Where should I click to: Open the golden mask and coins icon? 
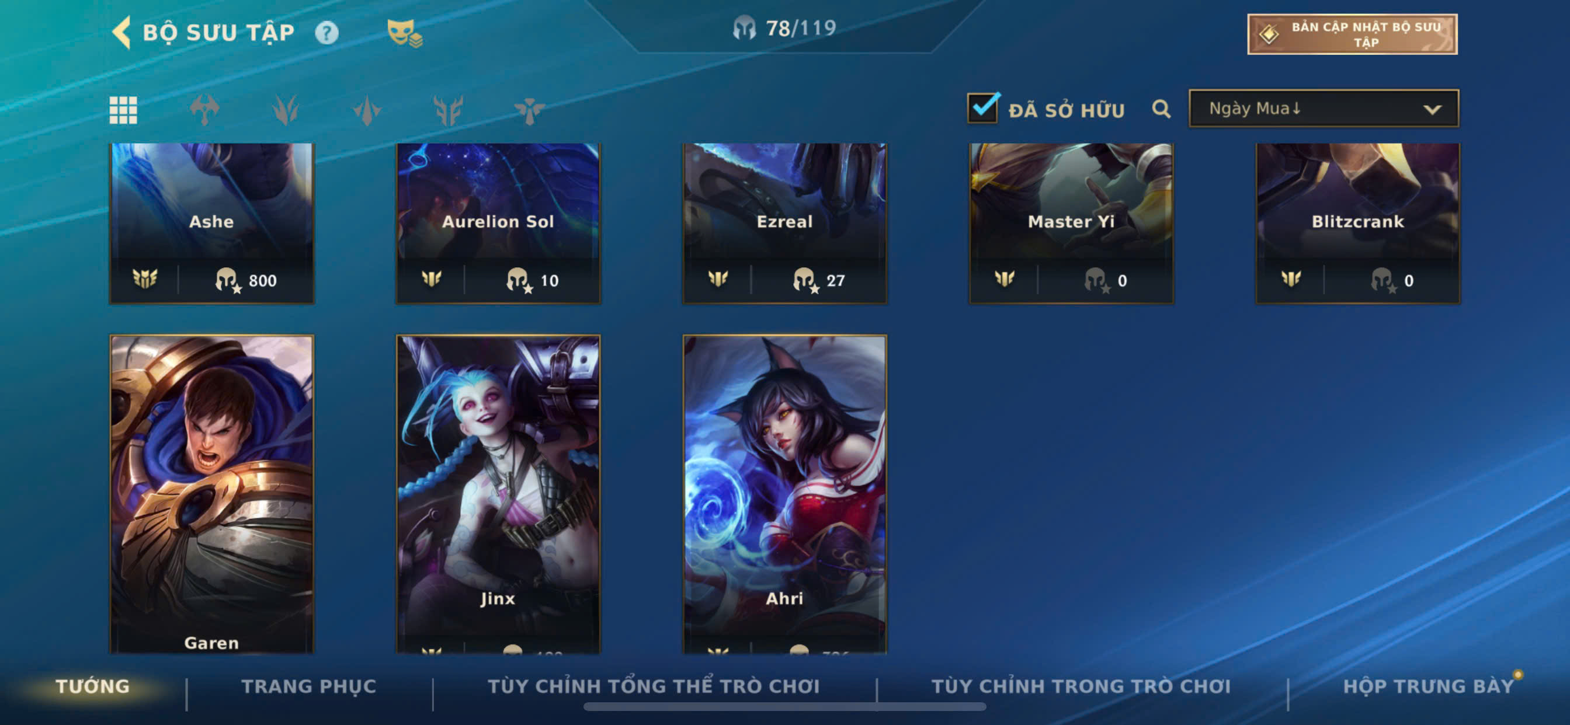(x=405, y=33)
